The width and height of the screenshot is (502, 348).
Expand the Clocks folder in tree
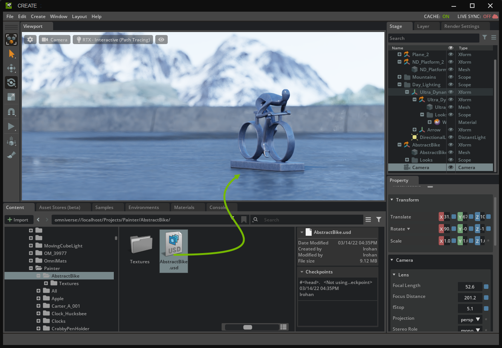pos(38,321)
